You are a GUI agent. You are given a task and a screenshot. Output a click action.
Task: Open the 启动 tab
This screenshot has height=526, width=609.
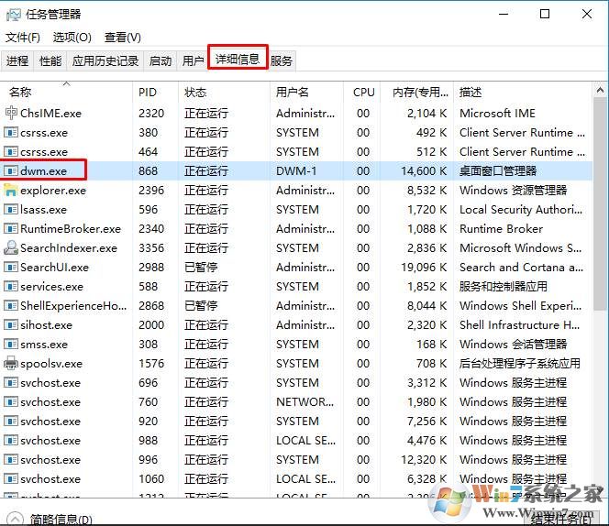point(161,60)
